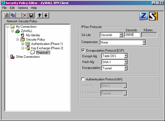
Task: Open the AH Encapsulation dropdown
Action: [x=125, y=93]
